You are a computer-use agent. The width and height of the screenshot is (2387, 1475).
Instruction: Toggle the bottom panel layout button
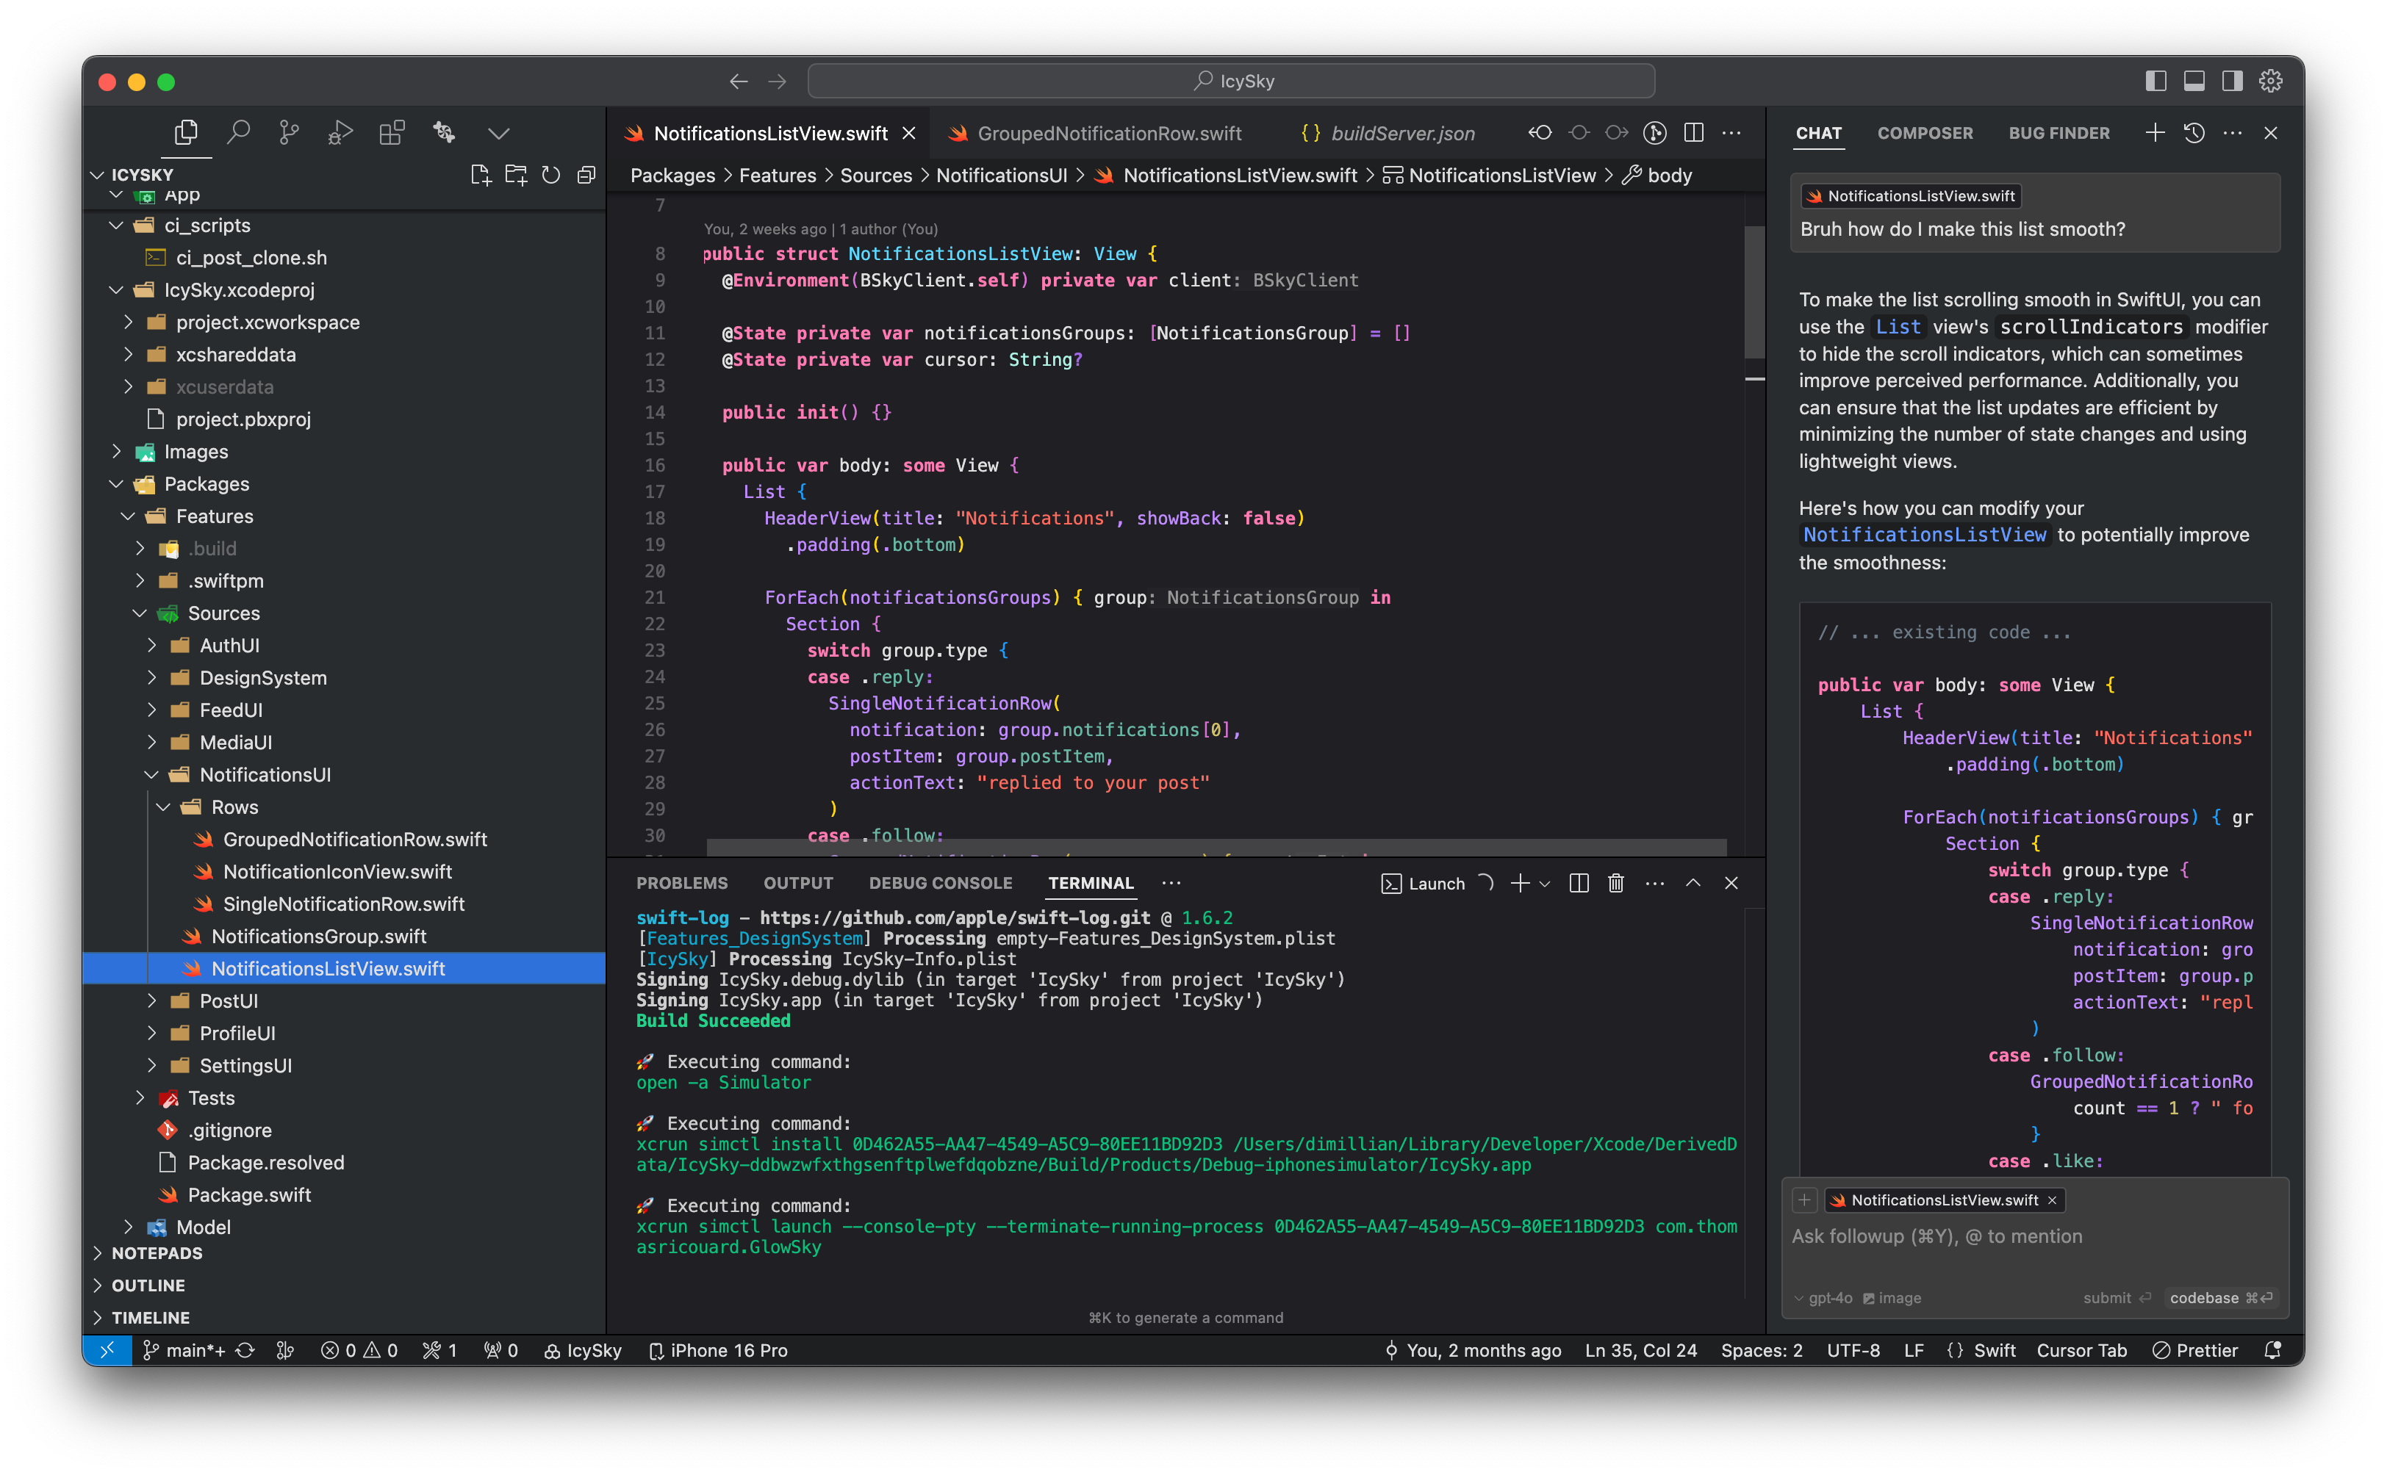pyautogui.click(x=2194, y=81)
